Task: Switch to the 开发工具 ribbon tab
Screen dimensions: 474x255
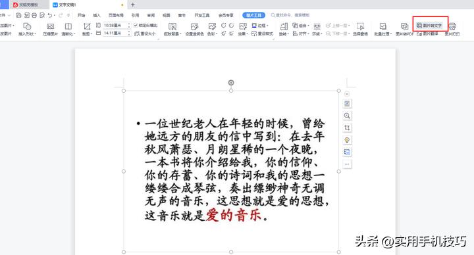Action: coord(202,15)
